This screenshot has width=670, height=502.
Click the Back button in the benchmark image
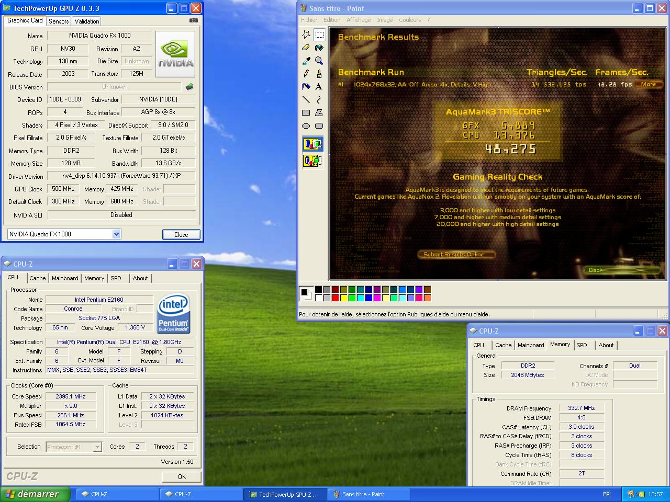tap(622, 270)
